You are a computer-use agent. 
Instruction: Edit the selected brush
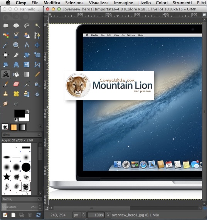(x=5, y=215)
